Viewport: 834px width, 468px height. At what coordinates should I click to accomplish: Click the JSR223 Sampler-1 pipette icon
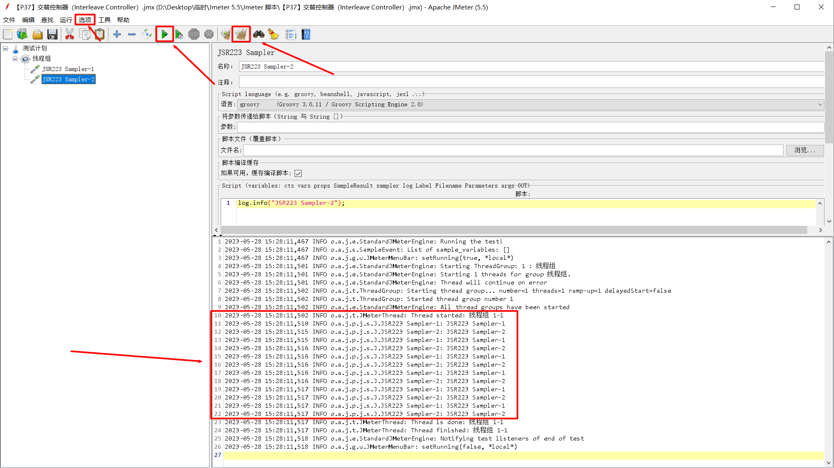click(35, 69)
